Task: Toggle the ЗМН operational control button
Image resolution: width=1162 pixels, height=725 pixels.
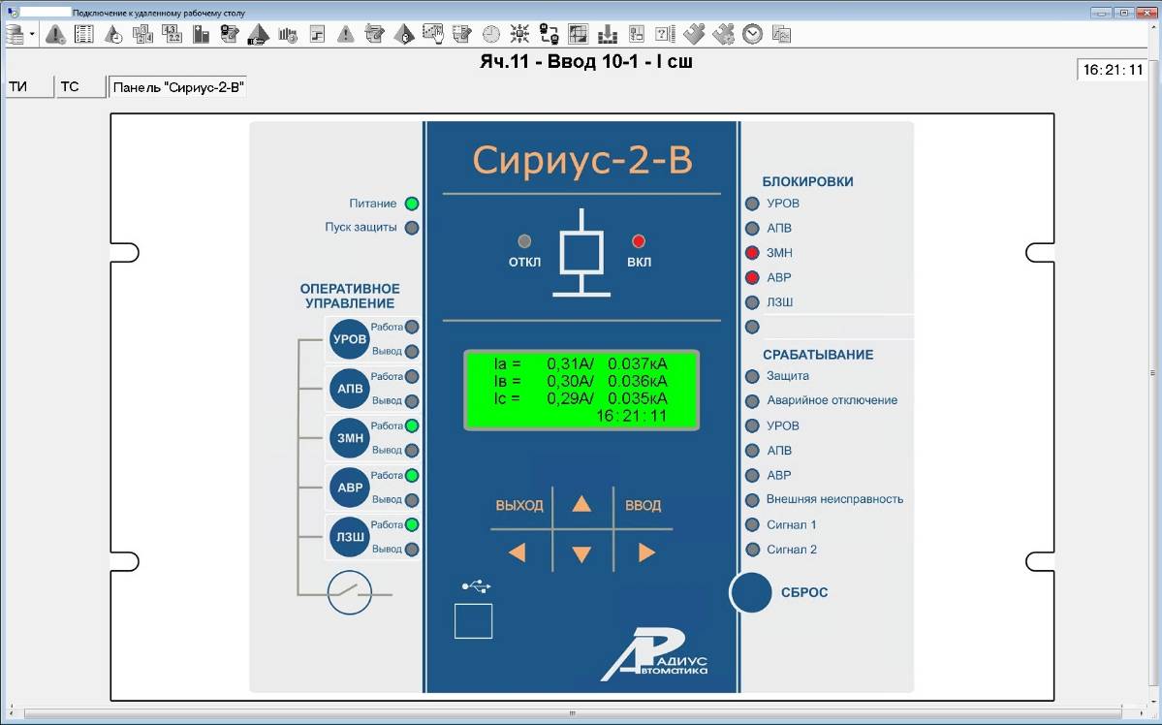Action: click(x=349, y=438)
